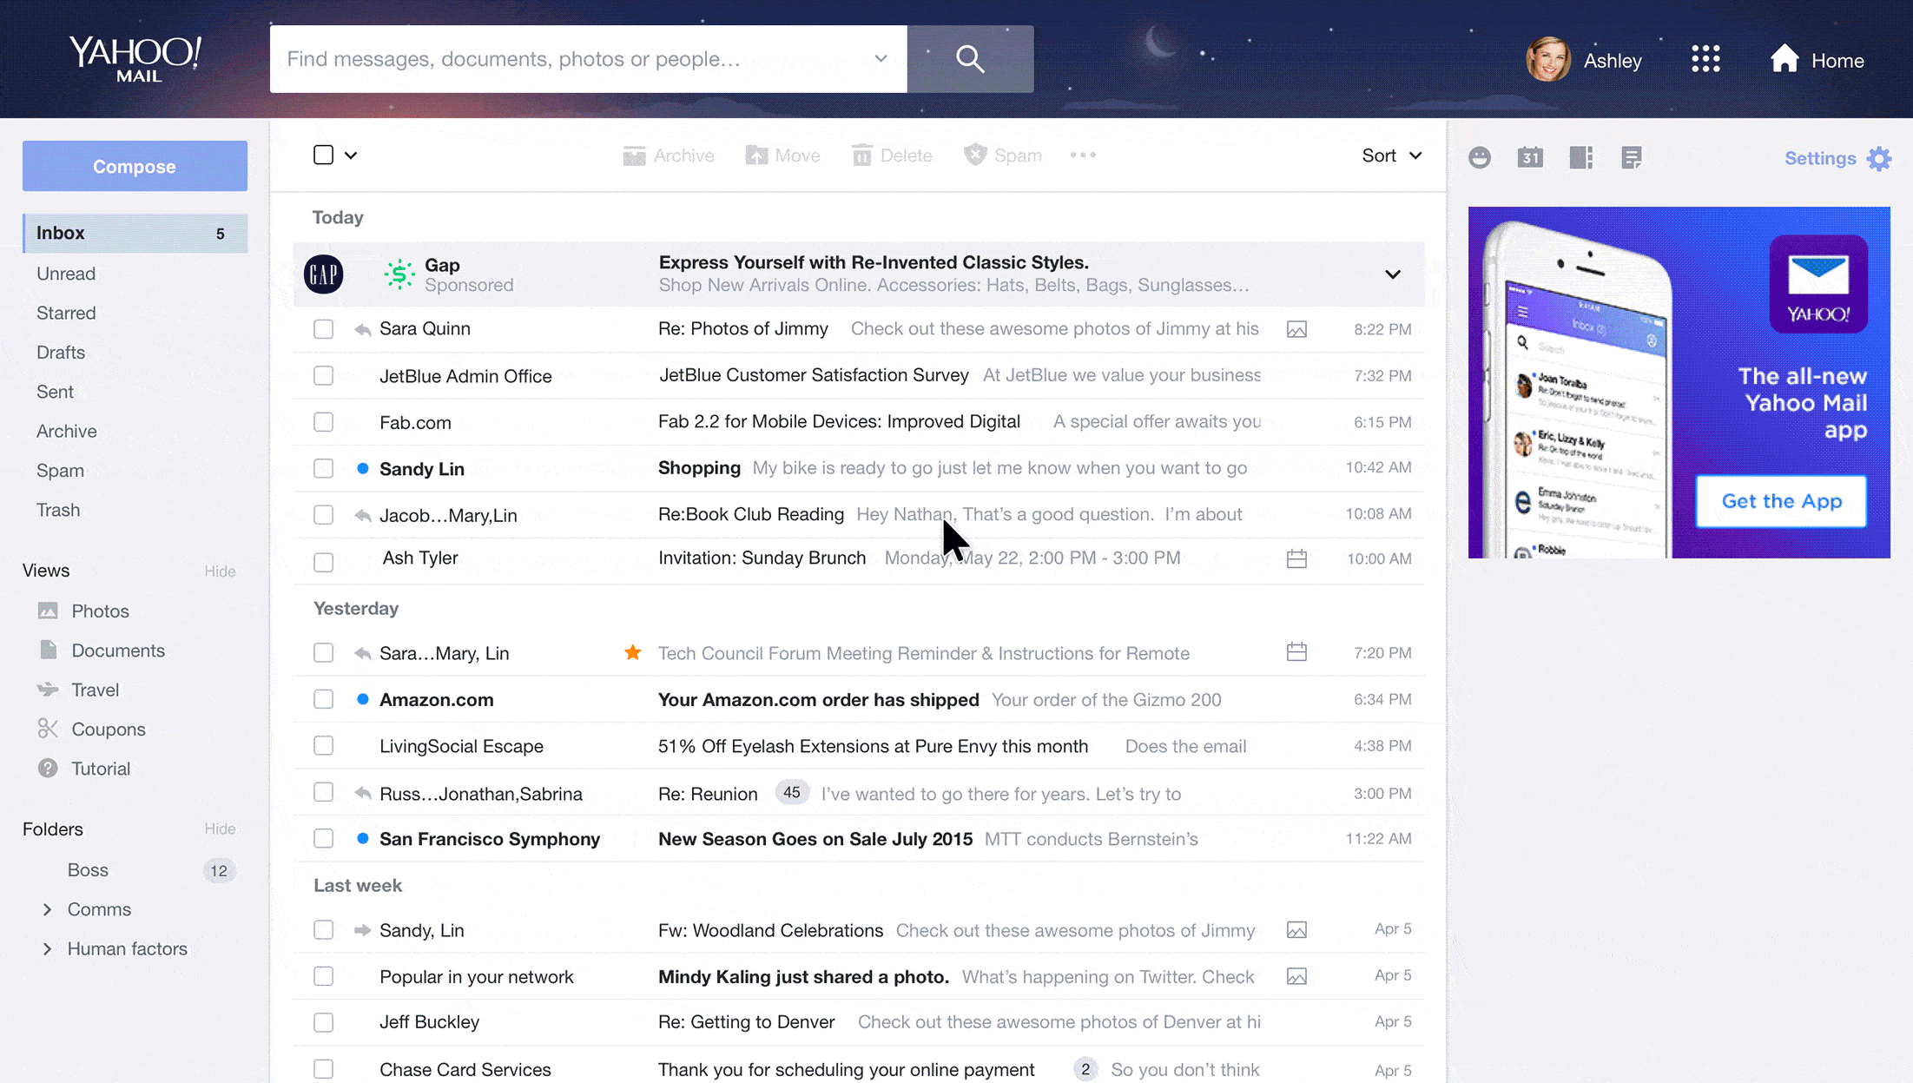Check the LivingSocial Escape checkbox
1913x1083 pixels.
click(x=323, y=745)
